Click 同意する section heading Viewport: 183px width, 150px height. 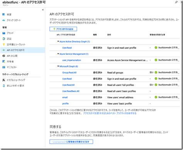55,127
